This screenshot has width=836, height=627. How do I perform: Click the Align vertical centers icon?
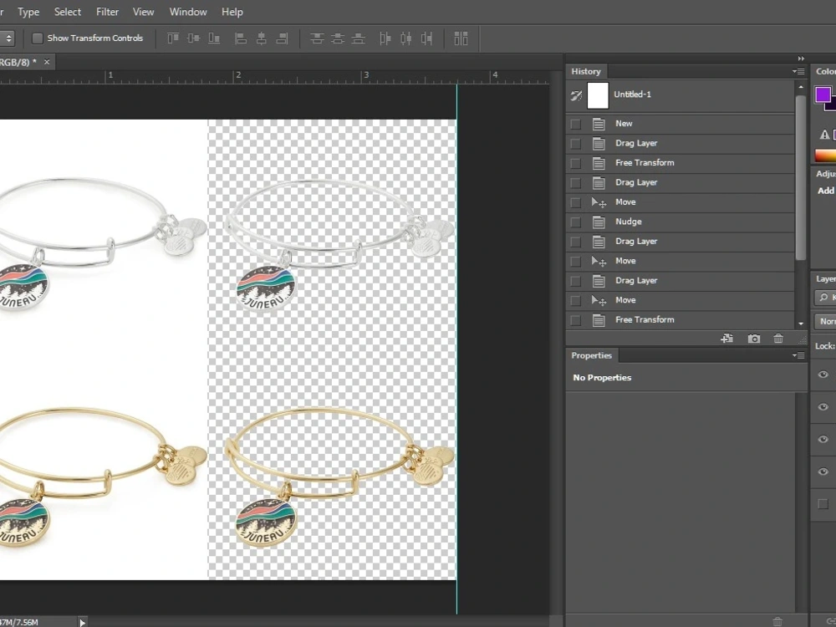pos(194,38)
